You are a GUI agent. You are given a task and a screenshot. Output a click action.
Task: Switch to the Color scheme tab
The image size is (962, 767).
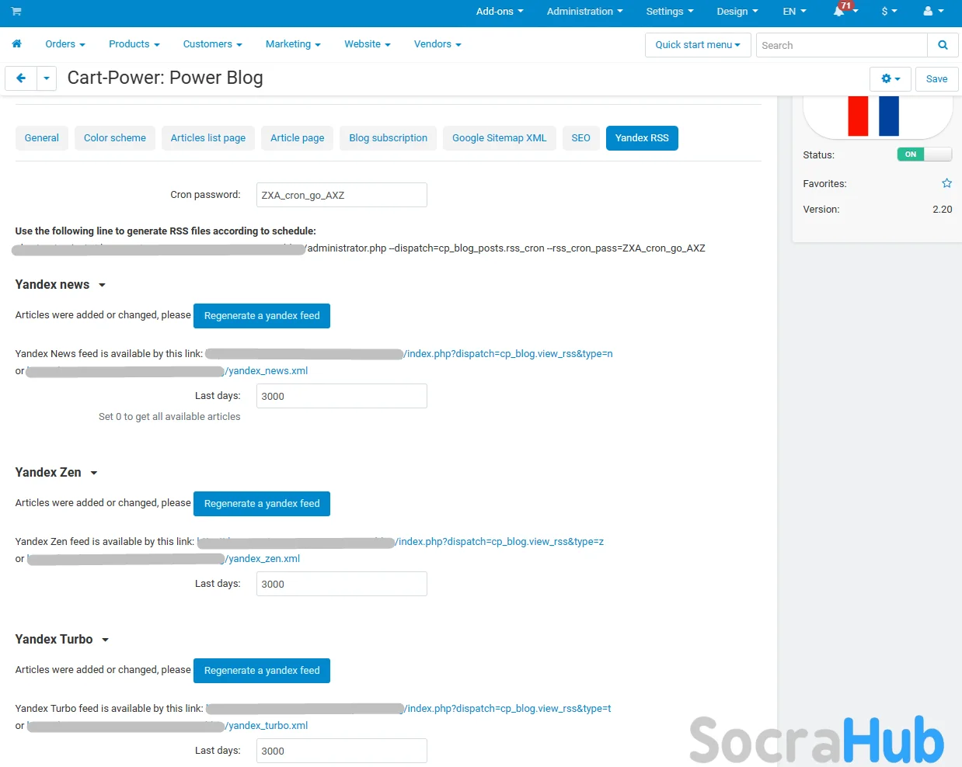[x=115, y=138]
